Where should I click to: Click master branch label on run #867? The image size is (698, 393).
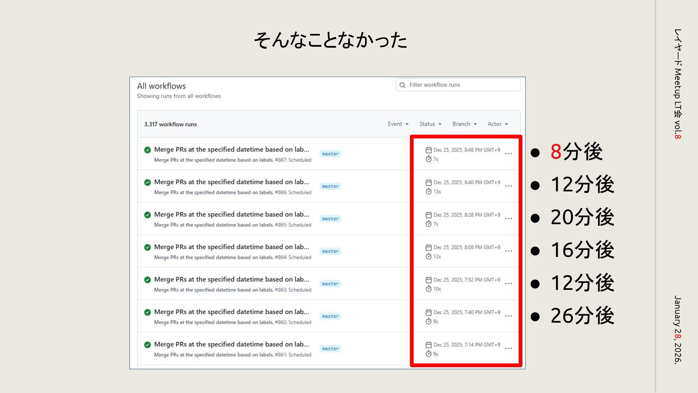[x=330, y=154]
